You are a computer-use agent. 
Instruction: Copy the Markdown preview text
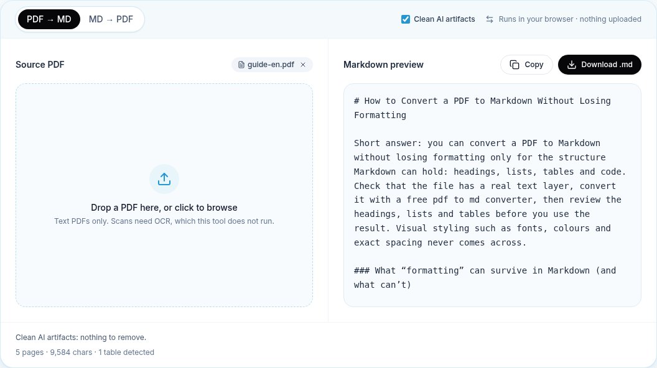(526, 65)
